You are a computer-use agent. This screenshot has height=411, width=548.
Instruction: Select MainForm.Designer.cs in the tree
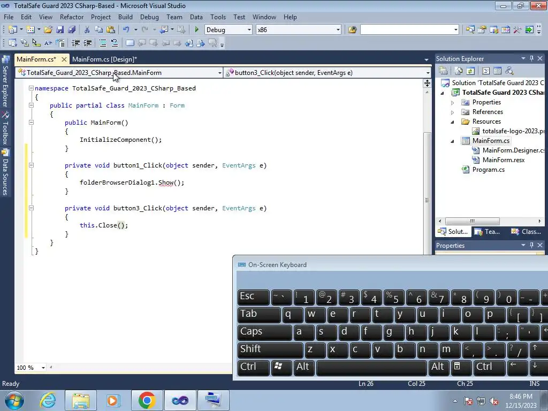tap(513, 150)
